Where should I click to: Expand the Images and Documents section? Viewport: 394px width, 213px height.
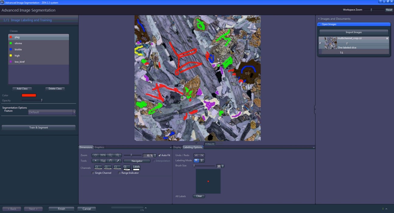tap(318, 19)
